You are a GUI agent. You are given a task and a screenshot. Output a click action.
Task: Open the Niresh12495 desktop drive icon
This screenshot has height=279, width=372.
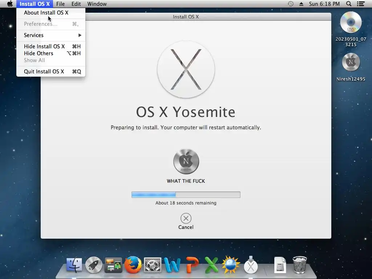point(351,62)
